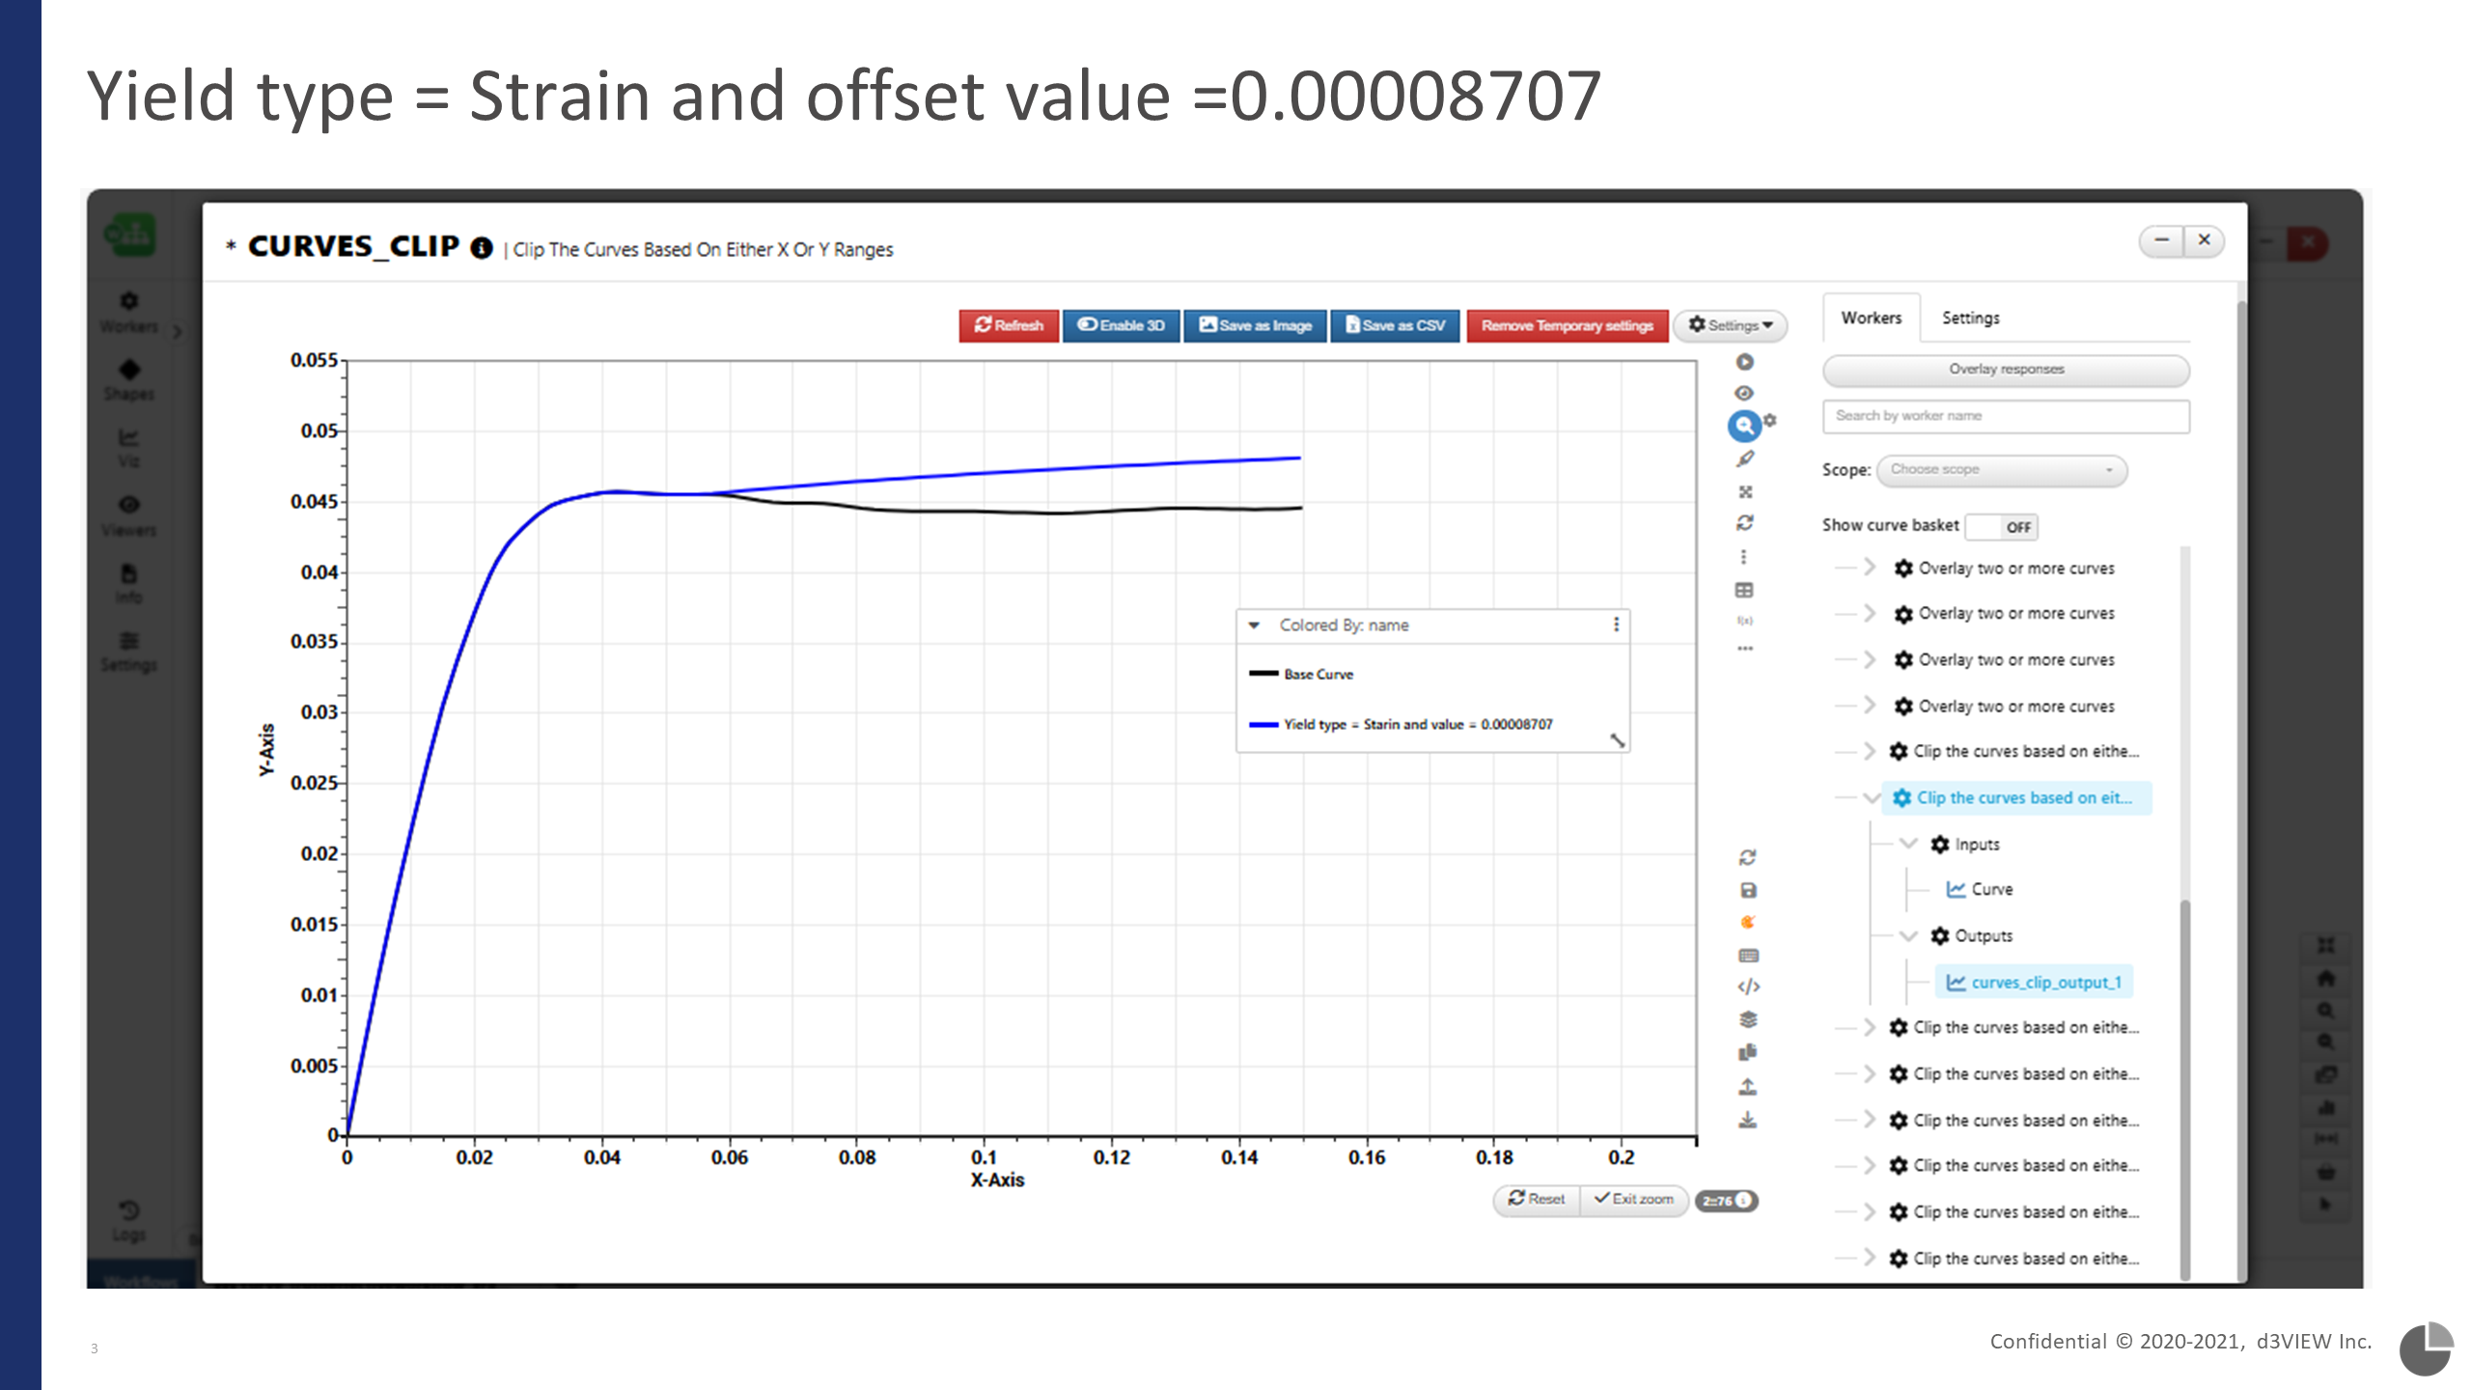
Task: Switch to the Settings tab
Action: click(1970, 318)
